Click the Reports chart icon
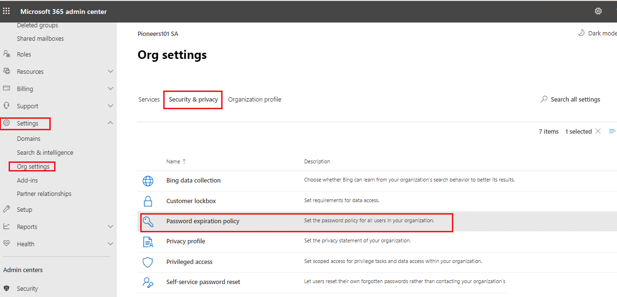Screen dimensions: 617x297 pos(7,227)
